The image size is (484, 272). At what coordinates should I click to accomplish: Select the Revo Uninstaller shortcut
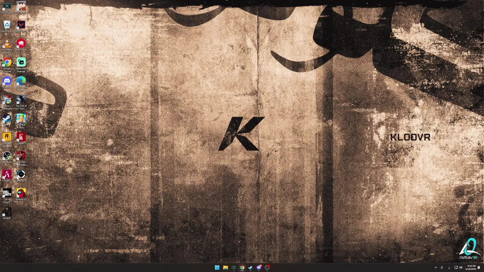pyautogui.click(x=7, y=102)
